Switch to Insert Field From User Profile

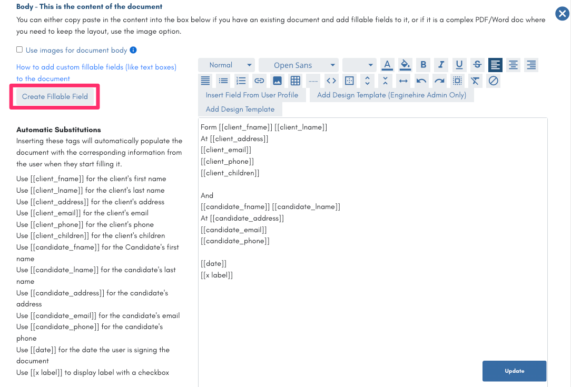[x=252, y=95]
